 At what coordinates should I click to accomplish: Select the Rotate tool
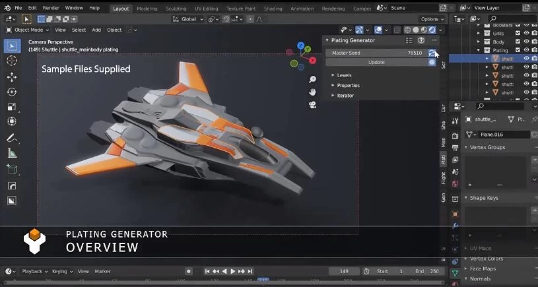(11, 92)
